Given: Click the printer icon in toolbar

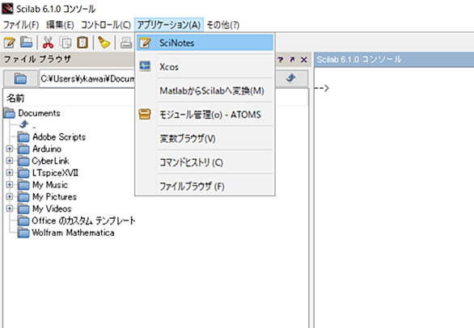Looking at the screenshot, I should click(126, 43).
